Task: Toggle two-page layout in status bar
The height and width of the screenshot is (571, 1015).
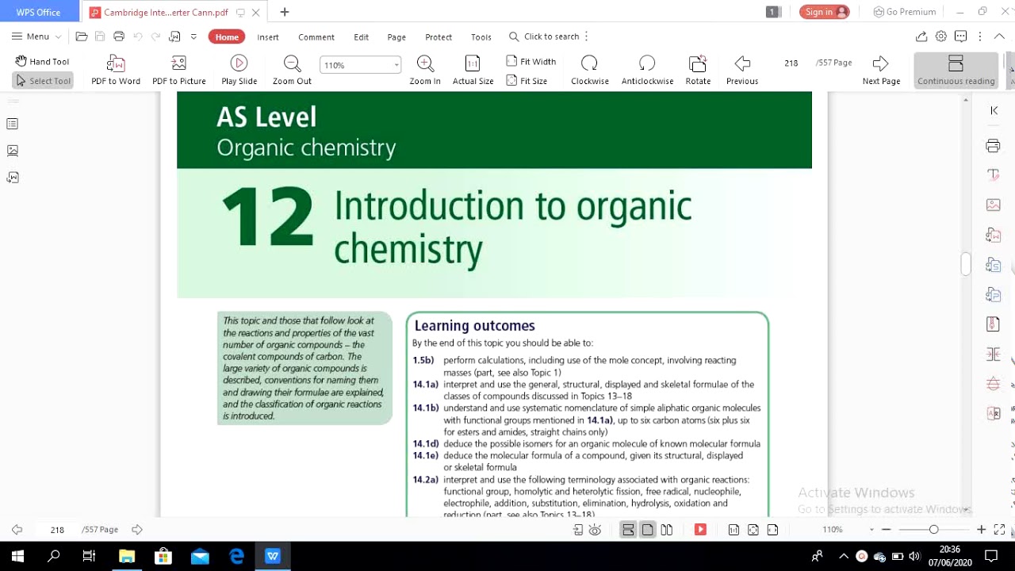Action: click(667, 530)
